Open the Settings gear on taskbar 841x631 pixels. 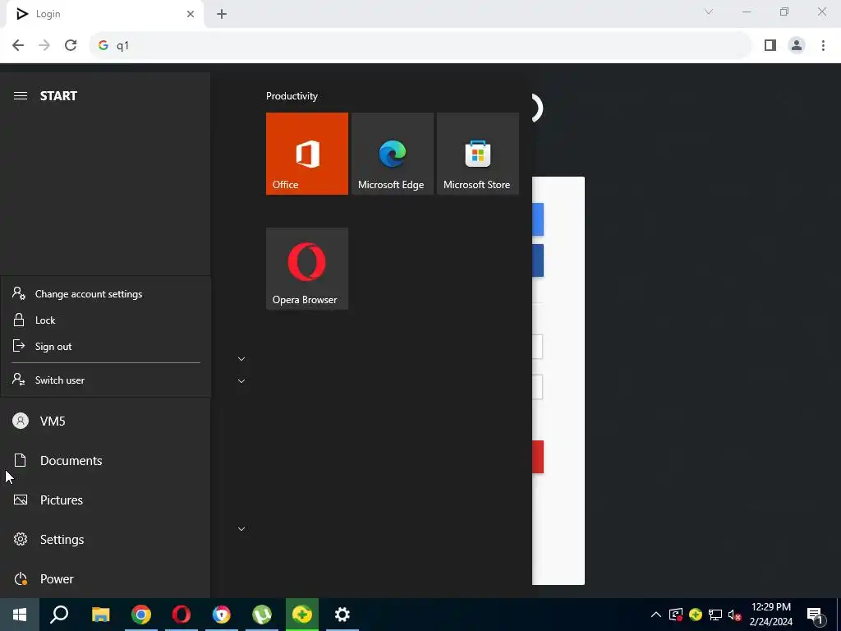(x=342, y=615)
